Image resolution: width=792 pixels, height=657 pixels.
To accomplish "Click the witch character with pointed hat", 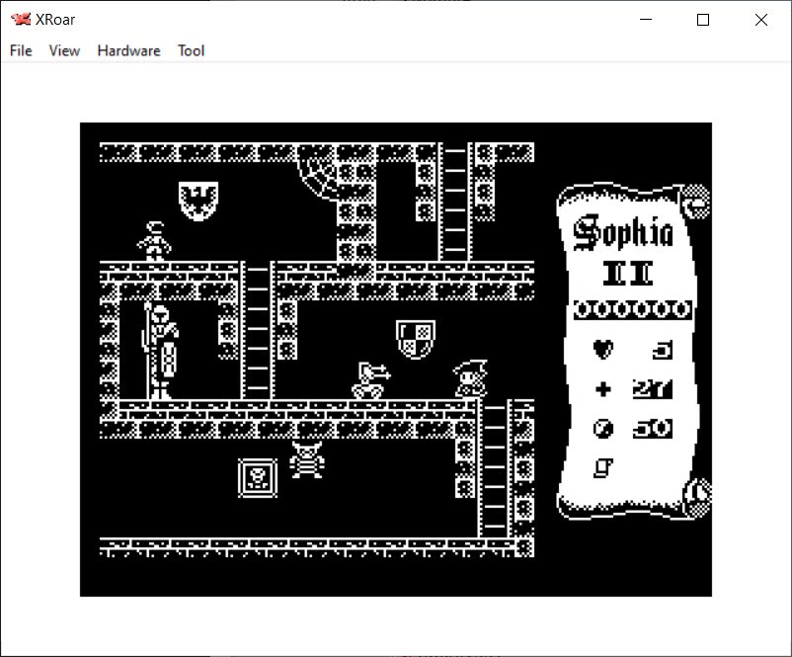I will point(470,379).
